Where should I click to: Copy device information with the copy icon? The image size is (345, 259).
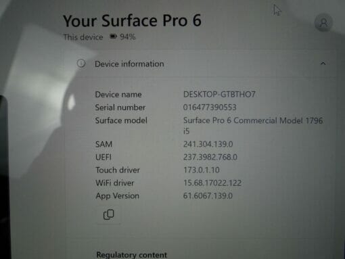[109, 214]
